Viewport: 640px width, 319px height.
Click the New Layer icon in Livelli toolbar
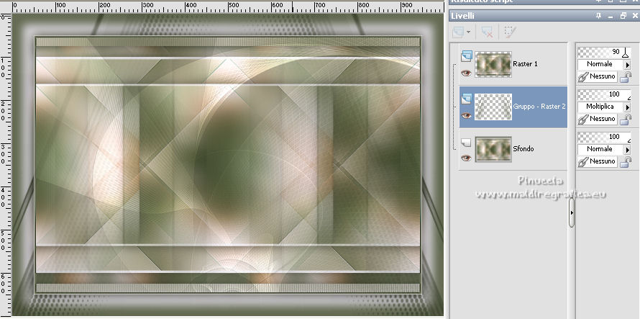point(458,32)
